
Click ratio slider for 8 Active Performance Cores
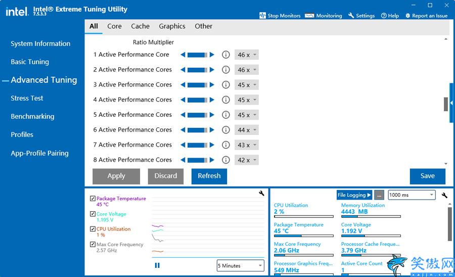coord(197,160)
